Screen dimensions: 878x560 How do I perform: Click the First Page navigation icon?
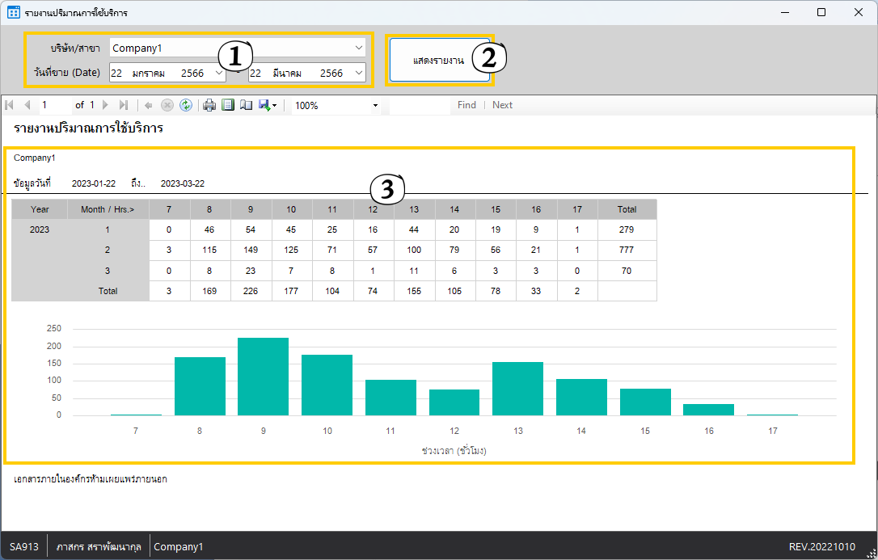[x=10, y=105]
